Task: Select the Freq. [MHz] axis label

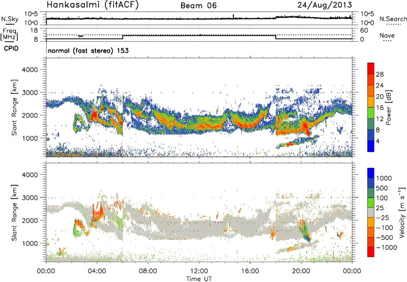Action: point(9,35)
